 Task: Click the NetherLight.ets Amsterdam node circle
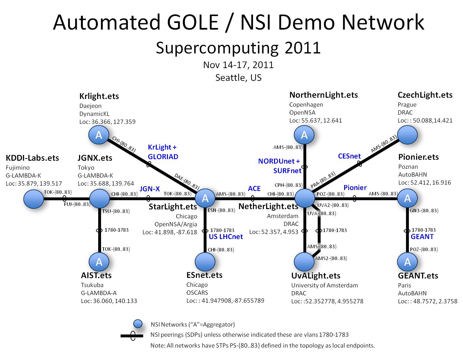click(x=305, y=198)
